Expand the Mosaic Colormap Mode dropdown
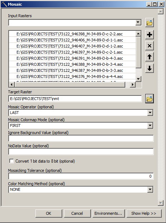Viewport: 166px width, 223px height. coord(150,125)
